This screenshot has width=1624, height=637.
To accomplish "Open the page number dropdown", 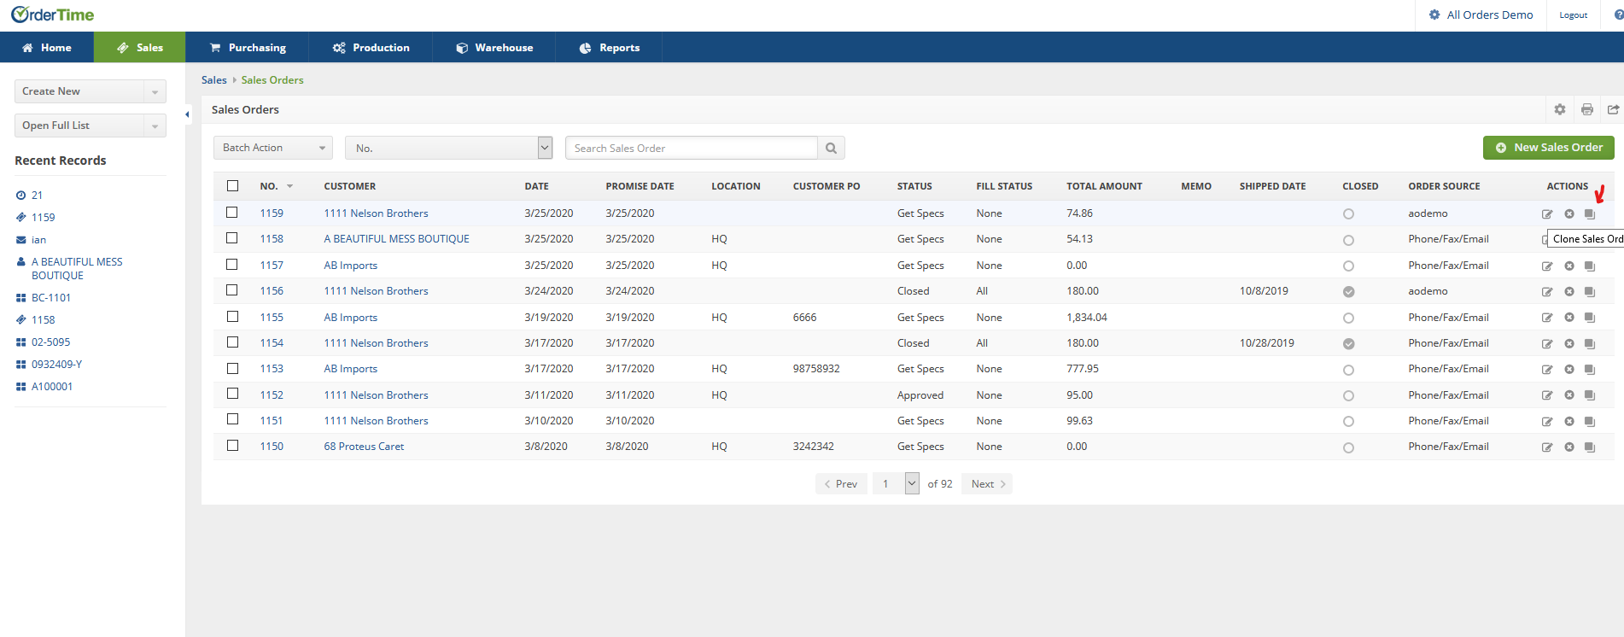I will (912, 483).
